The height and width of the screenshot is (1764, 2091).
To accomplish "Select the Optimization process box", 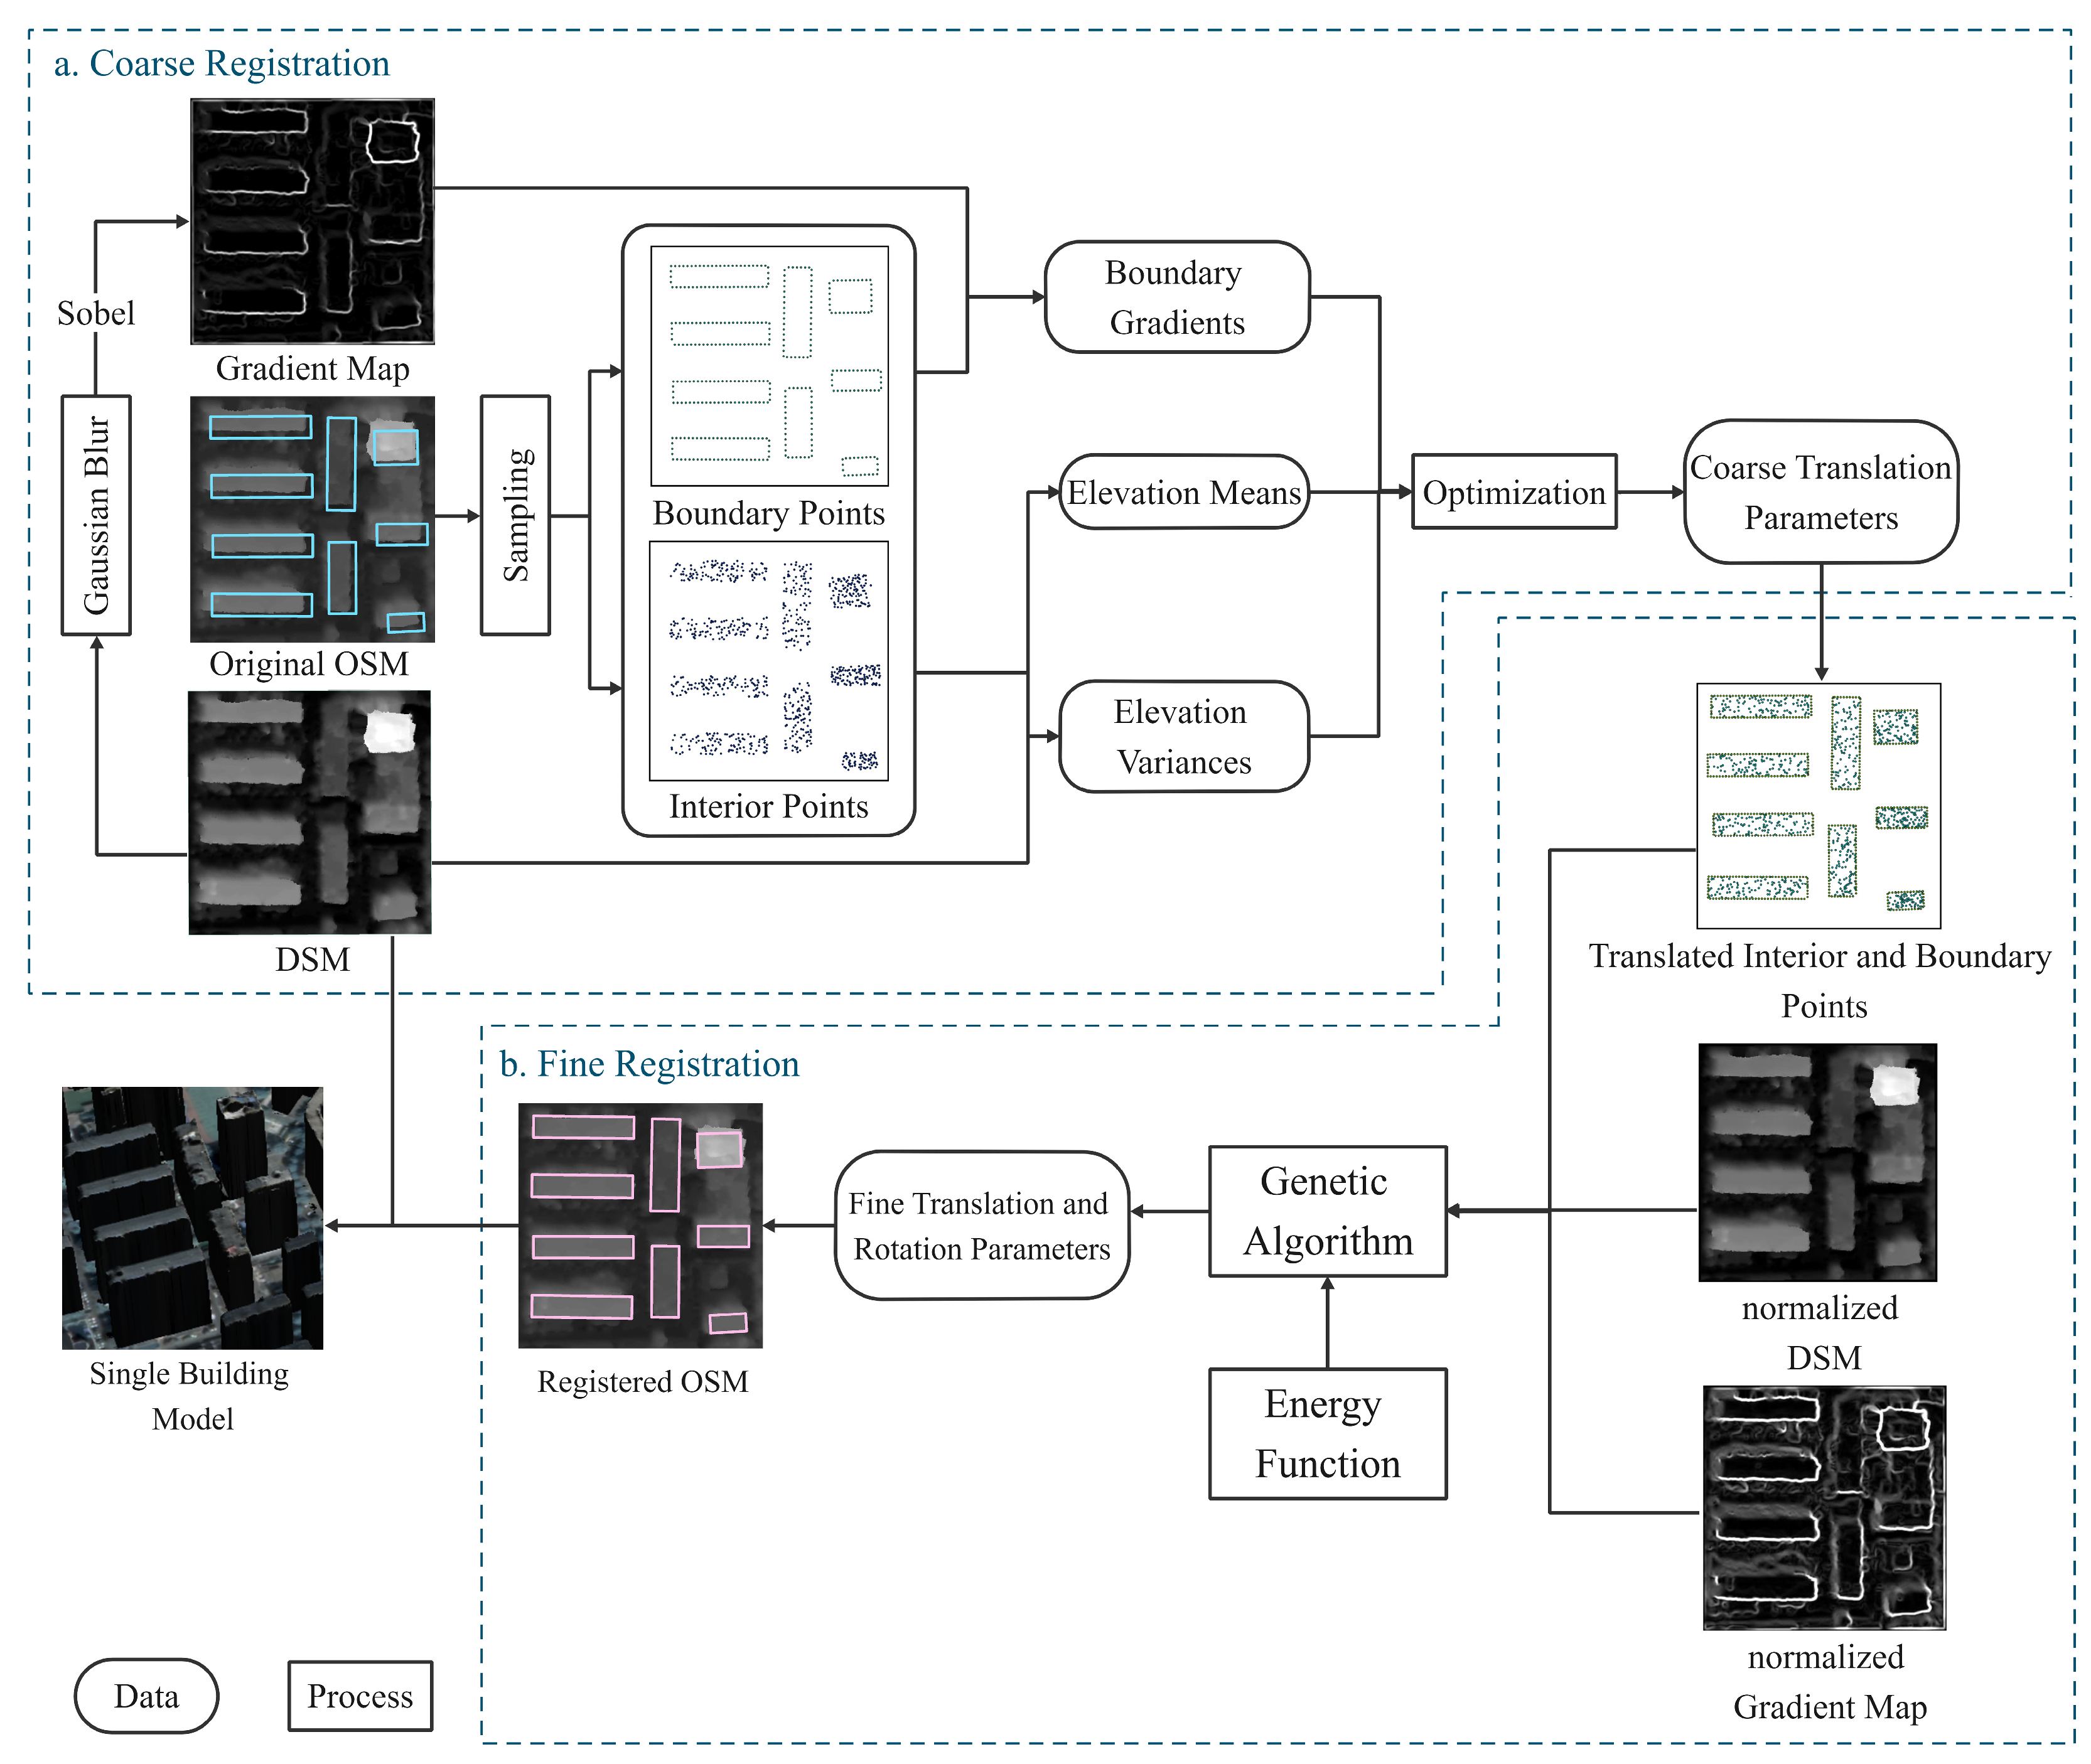I will (1513, 492).
